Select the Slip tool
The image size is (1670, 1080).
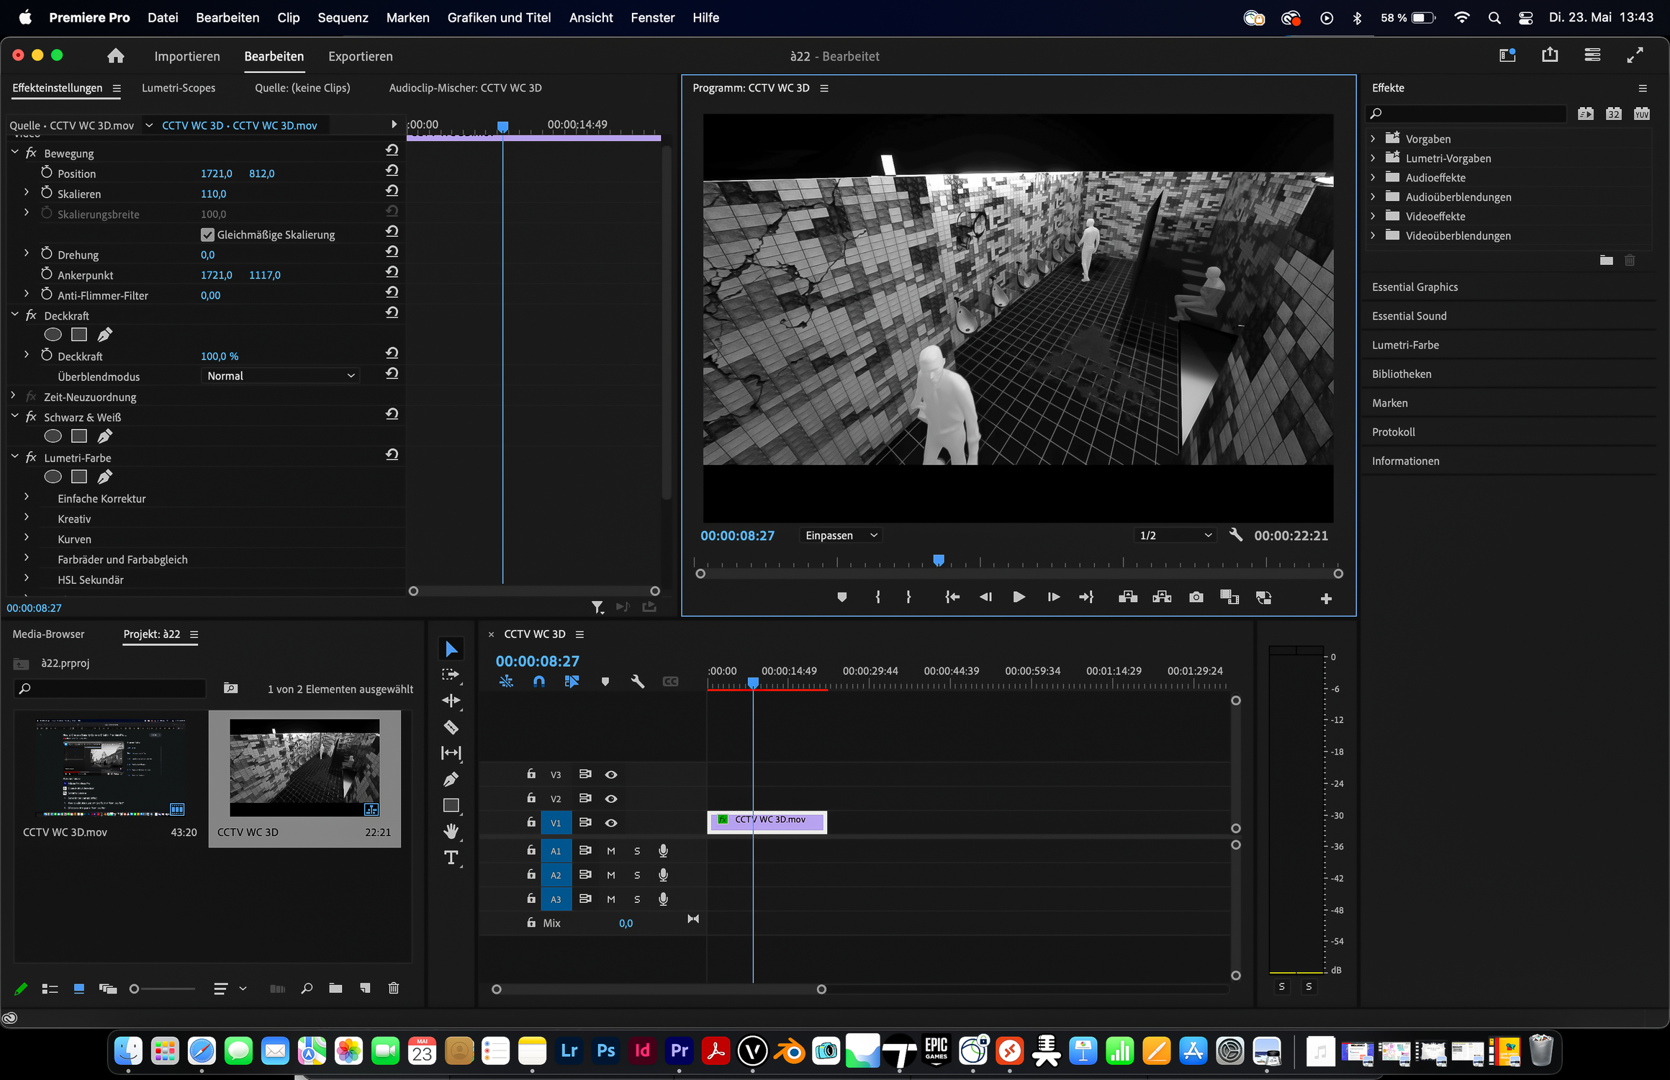click(451, 753)
